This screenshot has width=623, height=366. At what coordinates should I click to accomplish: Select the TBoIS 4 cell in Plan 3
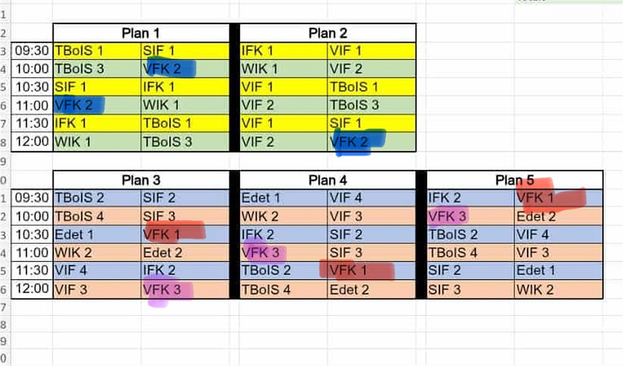97,217
